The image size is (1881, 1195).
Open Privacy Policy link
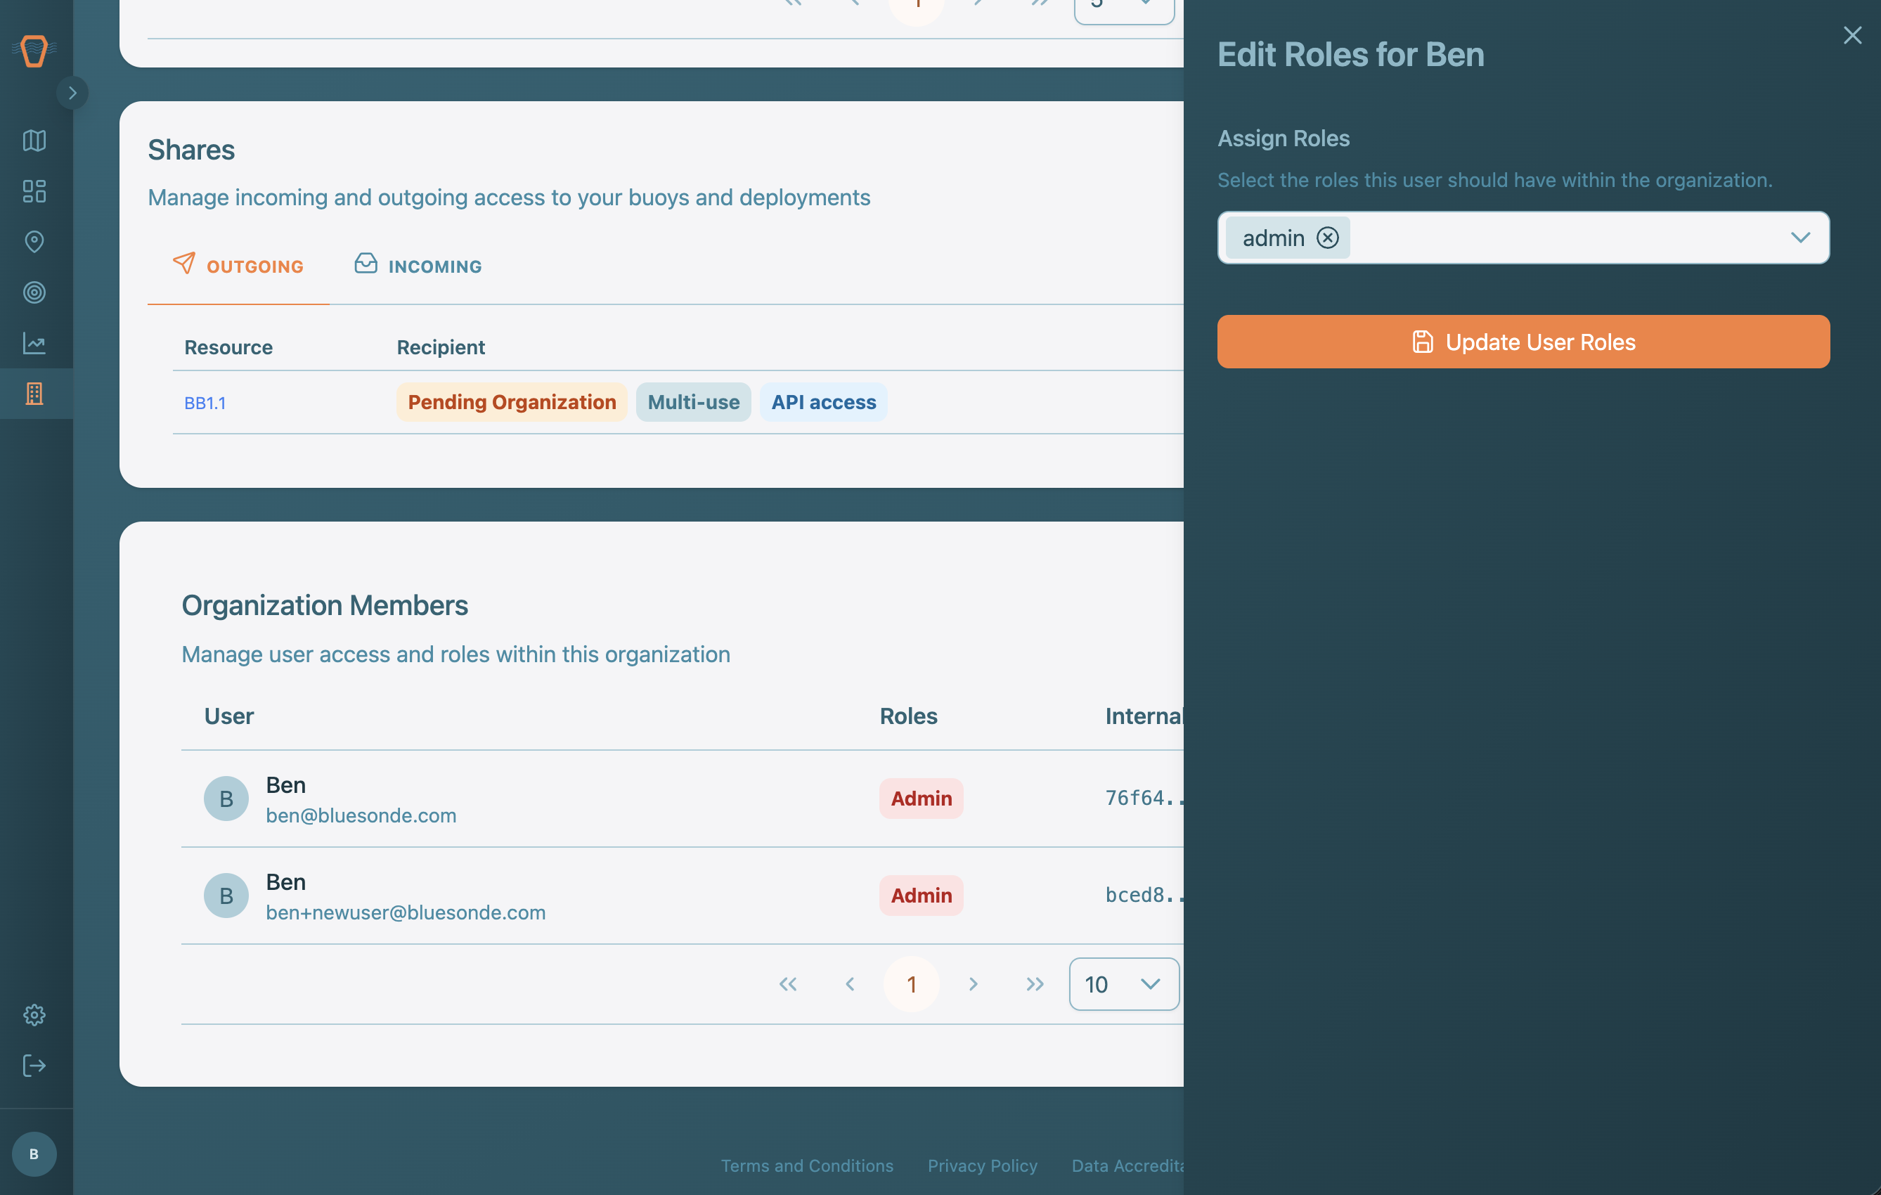pyautogui.click(x=982, y=1165)
